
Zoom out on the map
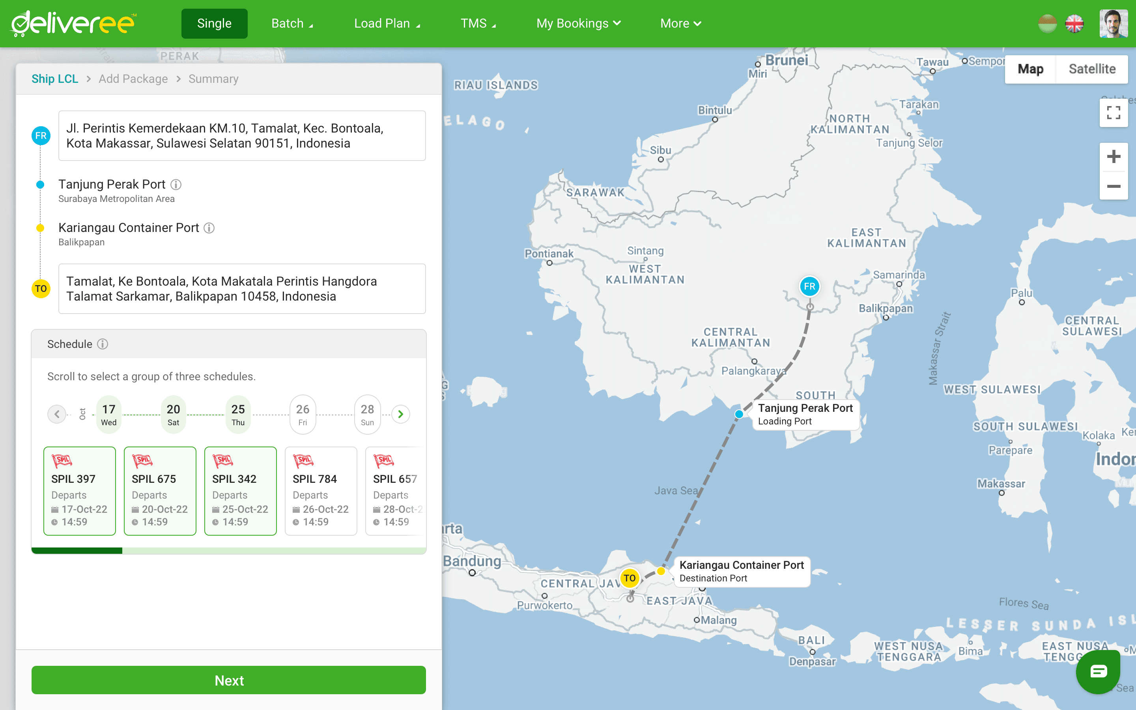click(1113, 187)
